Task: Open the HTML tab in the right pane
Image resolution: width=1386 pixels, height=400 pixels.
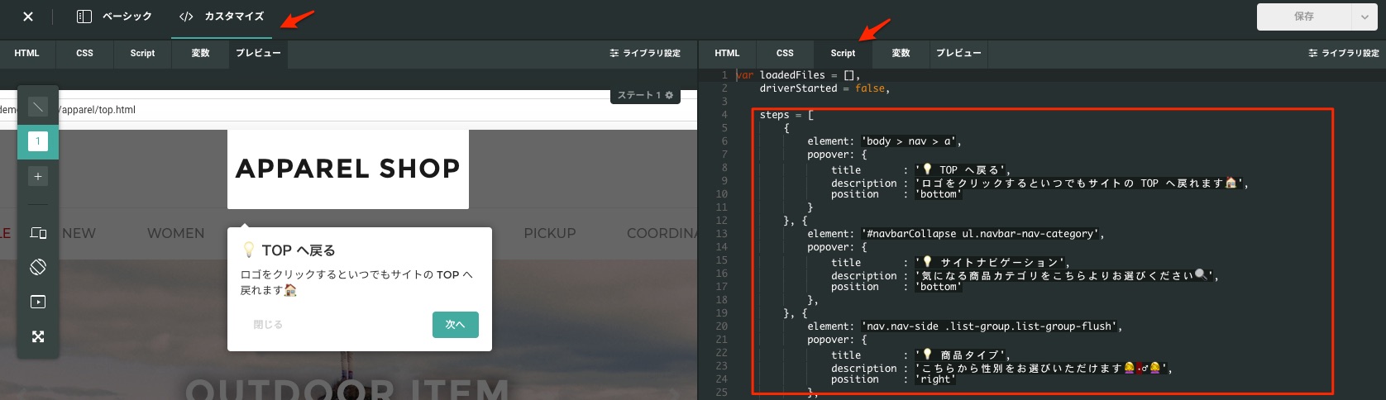Action: (x=727, y=53)
